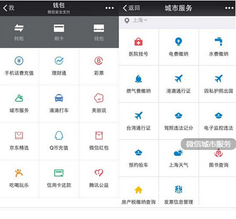Open 滴滴打车 taxi service
The width and height of the screenshot is (236, 219).
click(59, 103)
